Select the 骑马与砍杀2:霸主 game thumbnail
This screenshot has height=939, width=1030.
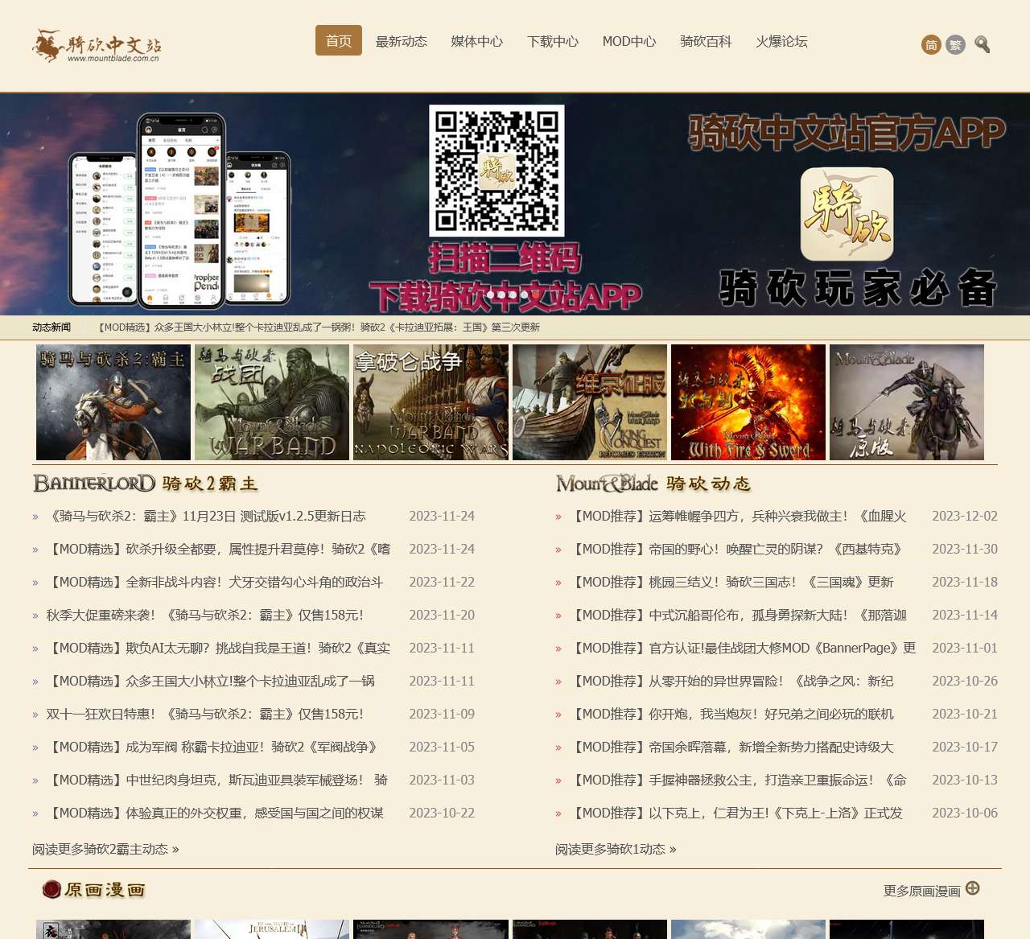pyautogui.click(x=113, y=402)
